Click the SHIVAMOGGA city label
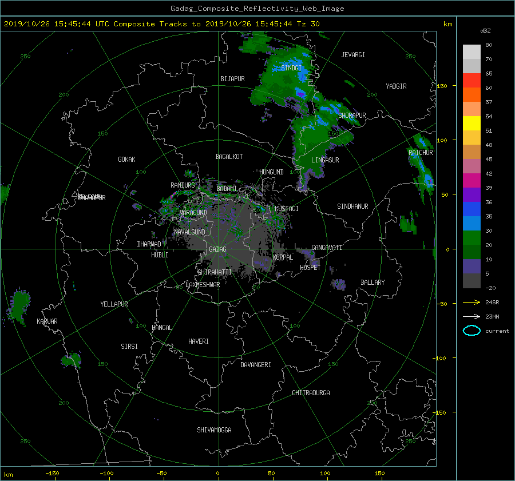Screen dimensions: 515x481 click(x=214, y=430)
